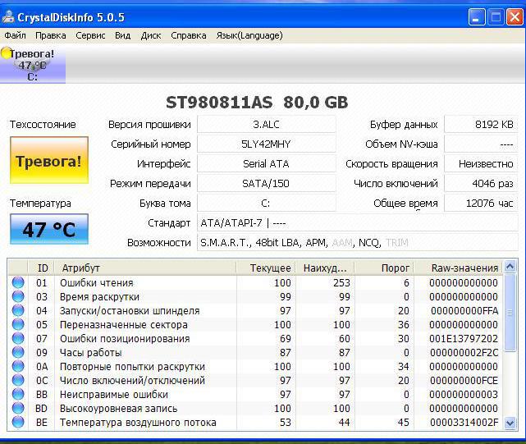Click the Техсостояние label
This screenshot has height=444, width=526.
[x=43, y=125]
